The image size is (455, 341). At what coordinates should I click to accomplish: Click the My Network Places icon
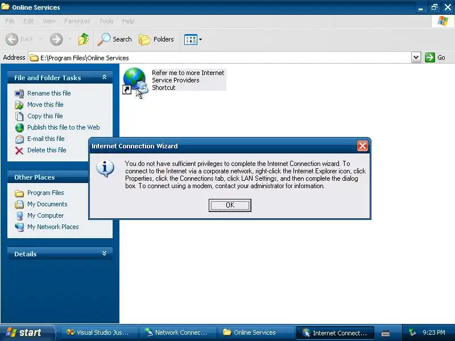pos(19,227)
